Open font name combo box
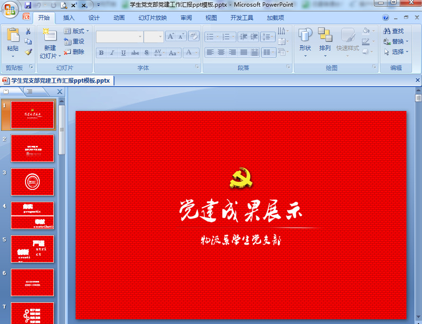This screenshot has width=422, height=324. tap(120, 36)
